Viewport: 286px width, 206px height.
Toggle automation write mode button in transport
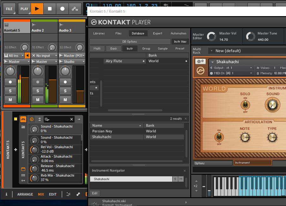(x=75, y=9)
